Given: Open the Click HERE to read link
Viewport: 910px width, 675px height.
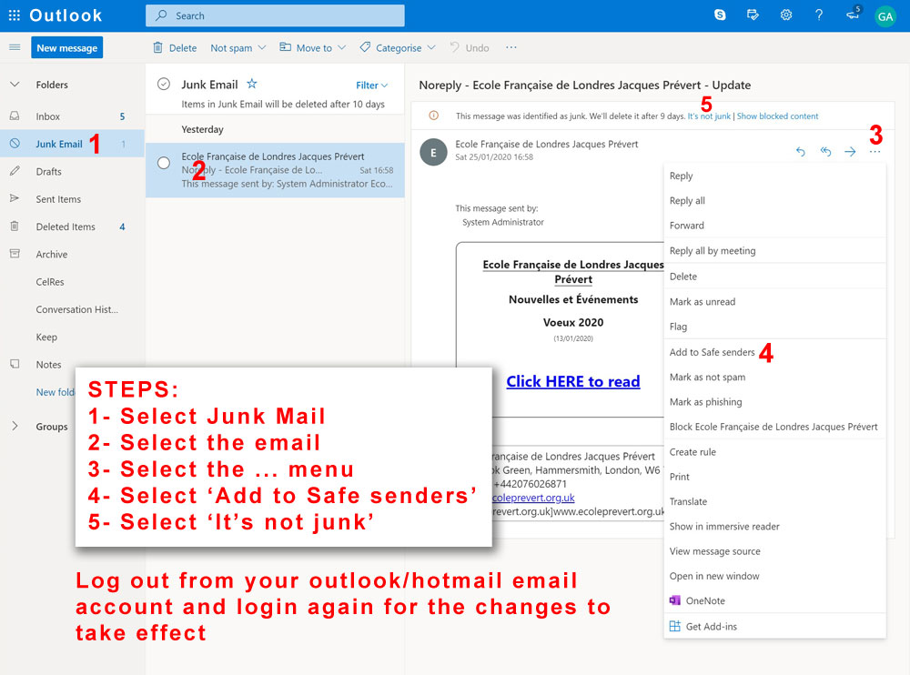Looking at the screenshot, I should click(x=572, y=381).
